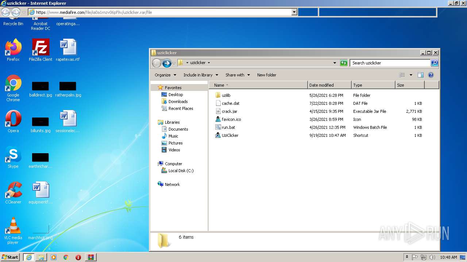The image size is (467, 262).
Task: Open the Share with dropdown
Action: tap(238, 75)
